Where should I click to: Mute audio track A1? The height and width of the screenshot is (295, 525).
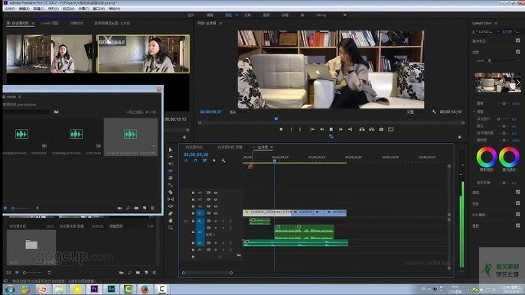coord(216,221)
